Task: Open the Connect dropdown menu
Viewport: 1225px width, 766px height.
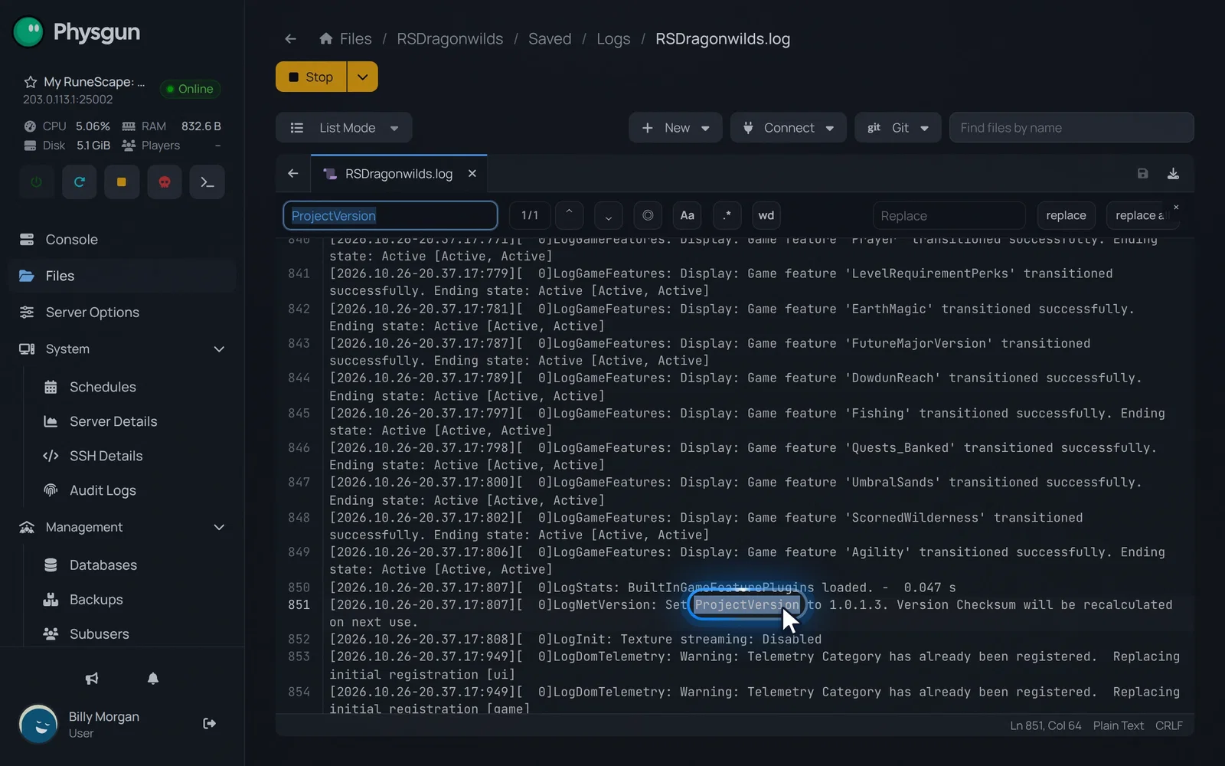Action: point(788,128)
